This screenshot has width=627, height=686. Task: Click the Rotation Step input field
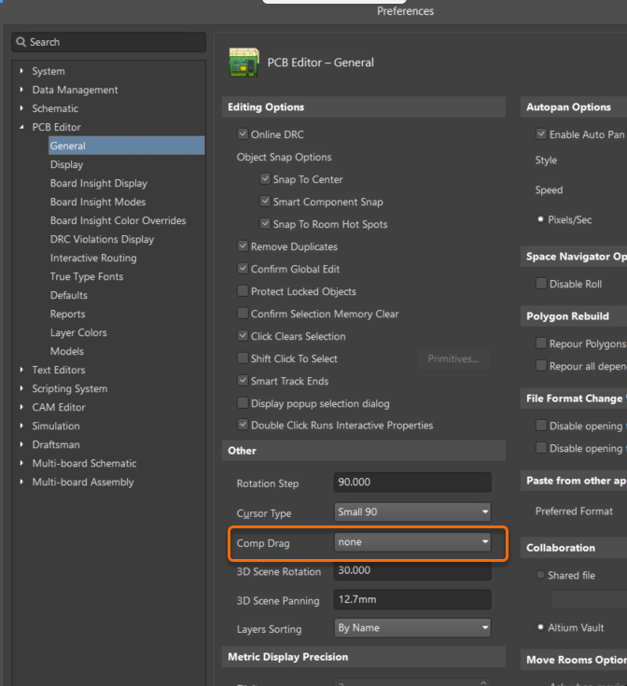coord(411,483)
